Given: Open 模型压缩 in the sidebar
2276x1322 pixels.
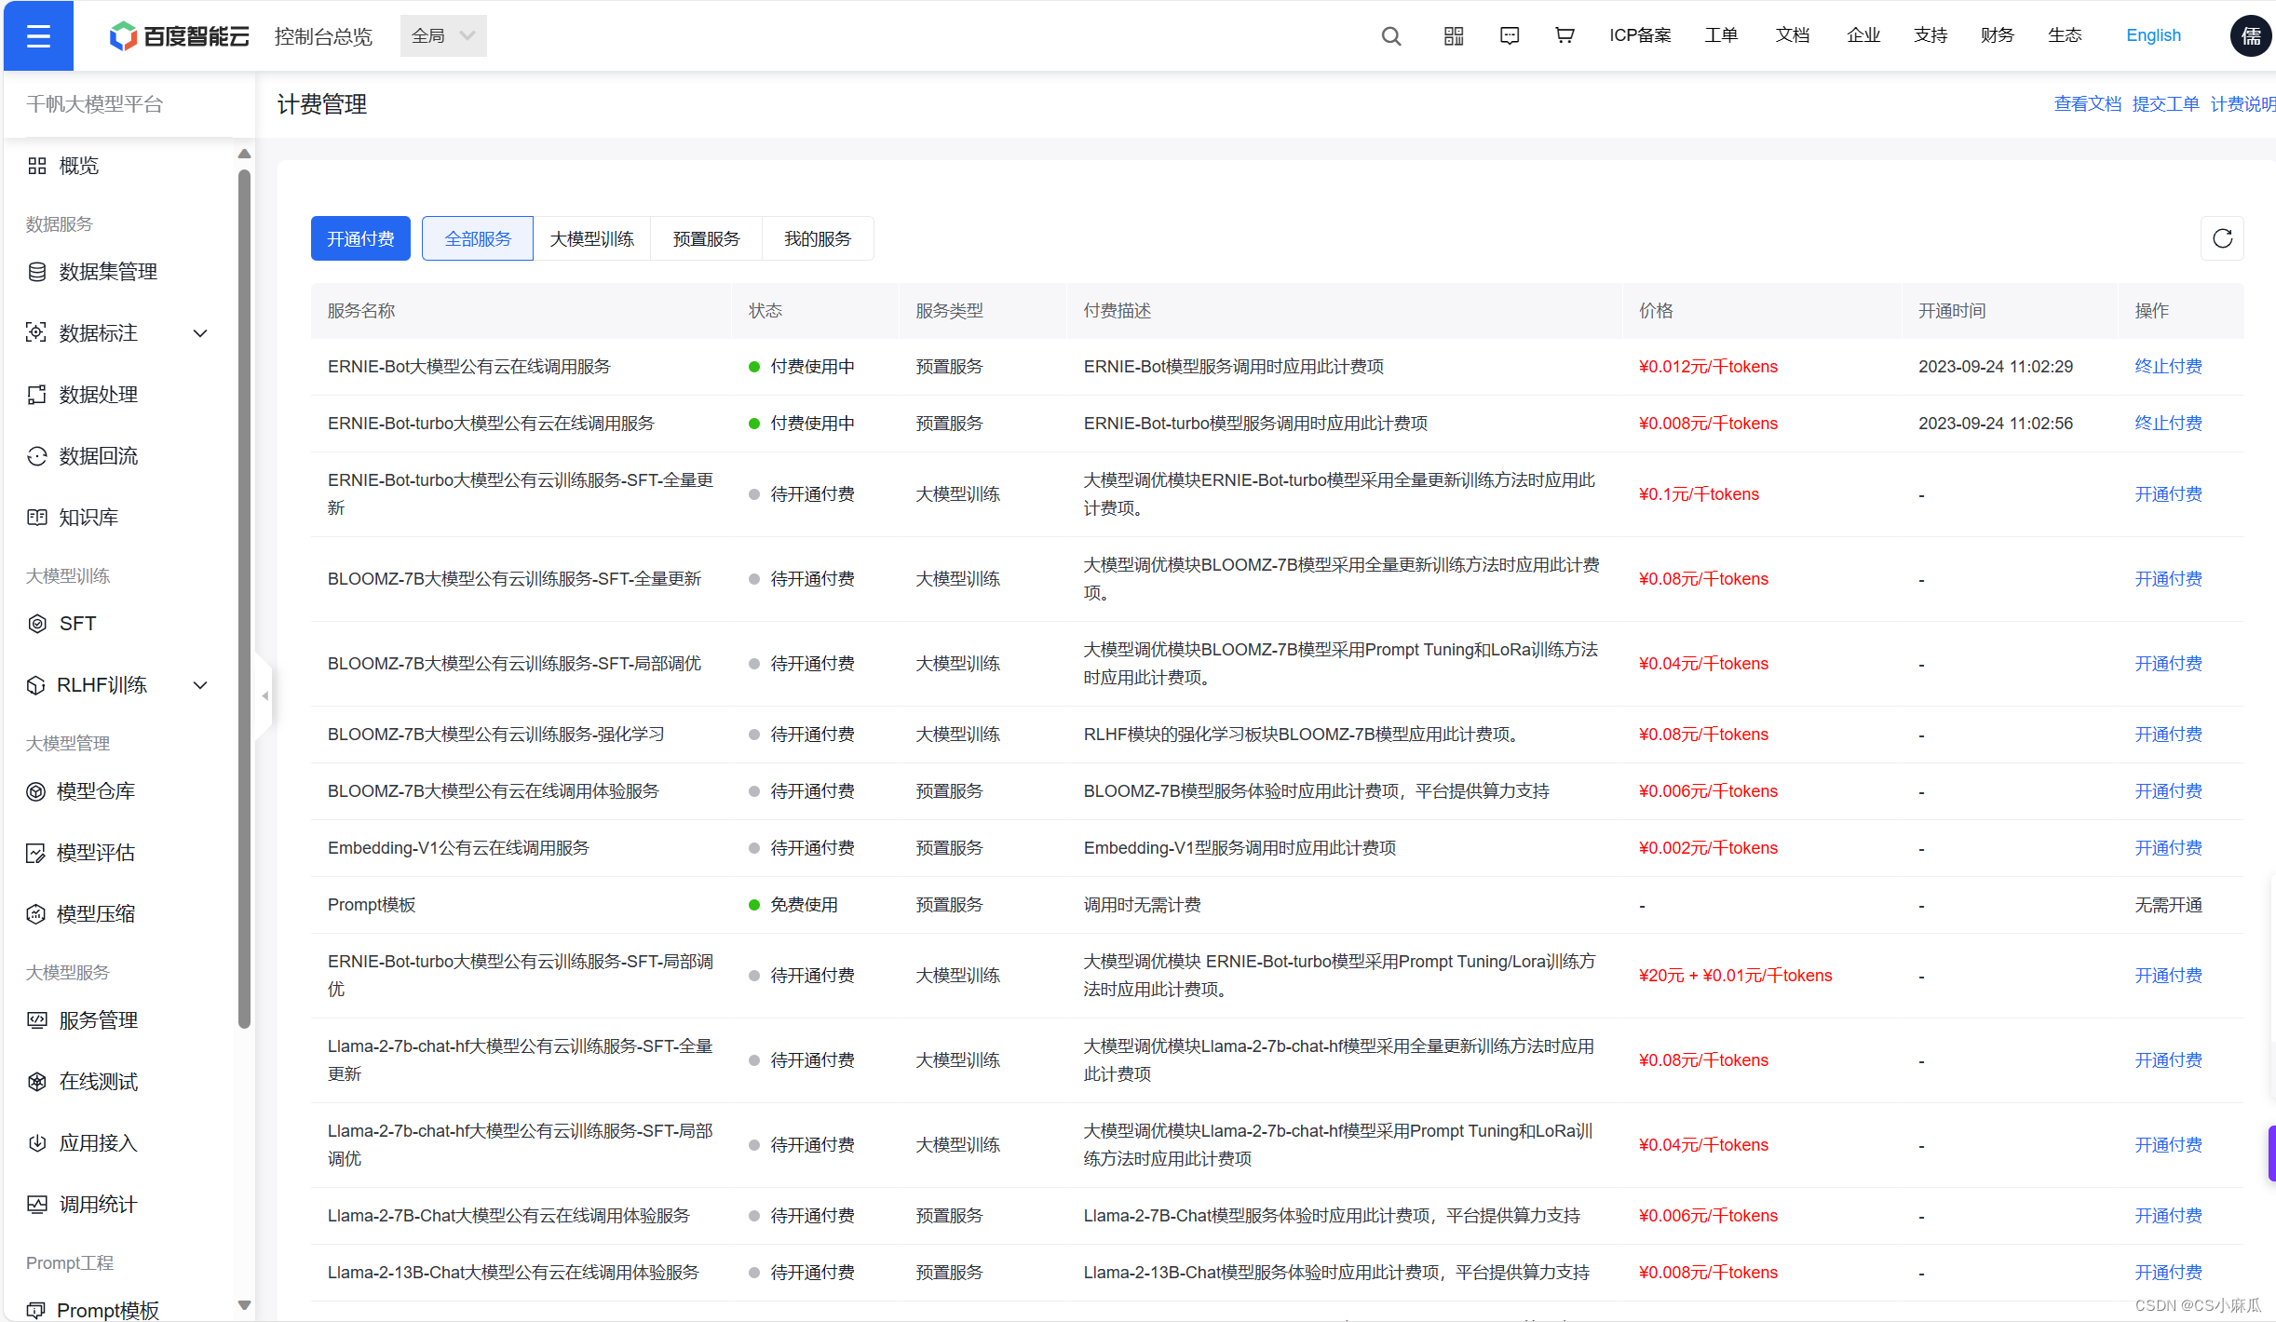Looking at the screenshot, I should (x=81, y=914).
